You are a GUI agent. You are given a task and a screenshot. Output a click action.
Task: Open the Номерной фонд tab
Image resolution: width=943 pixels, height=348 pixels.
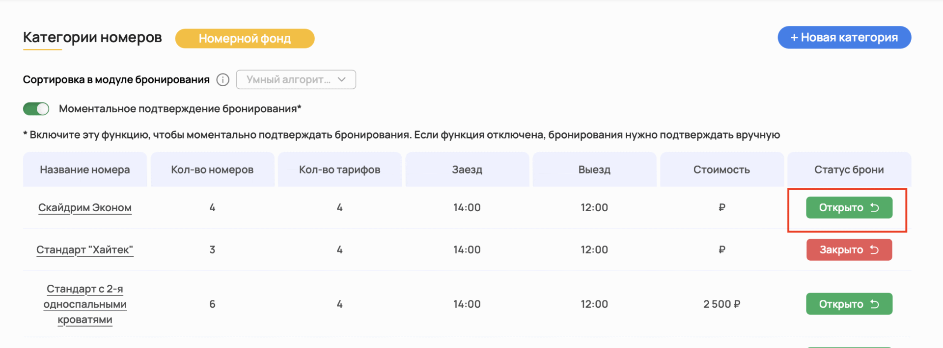(245, 38)
